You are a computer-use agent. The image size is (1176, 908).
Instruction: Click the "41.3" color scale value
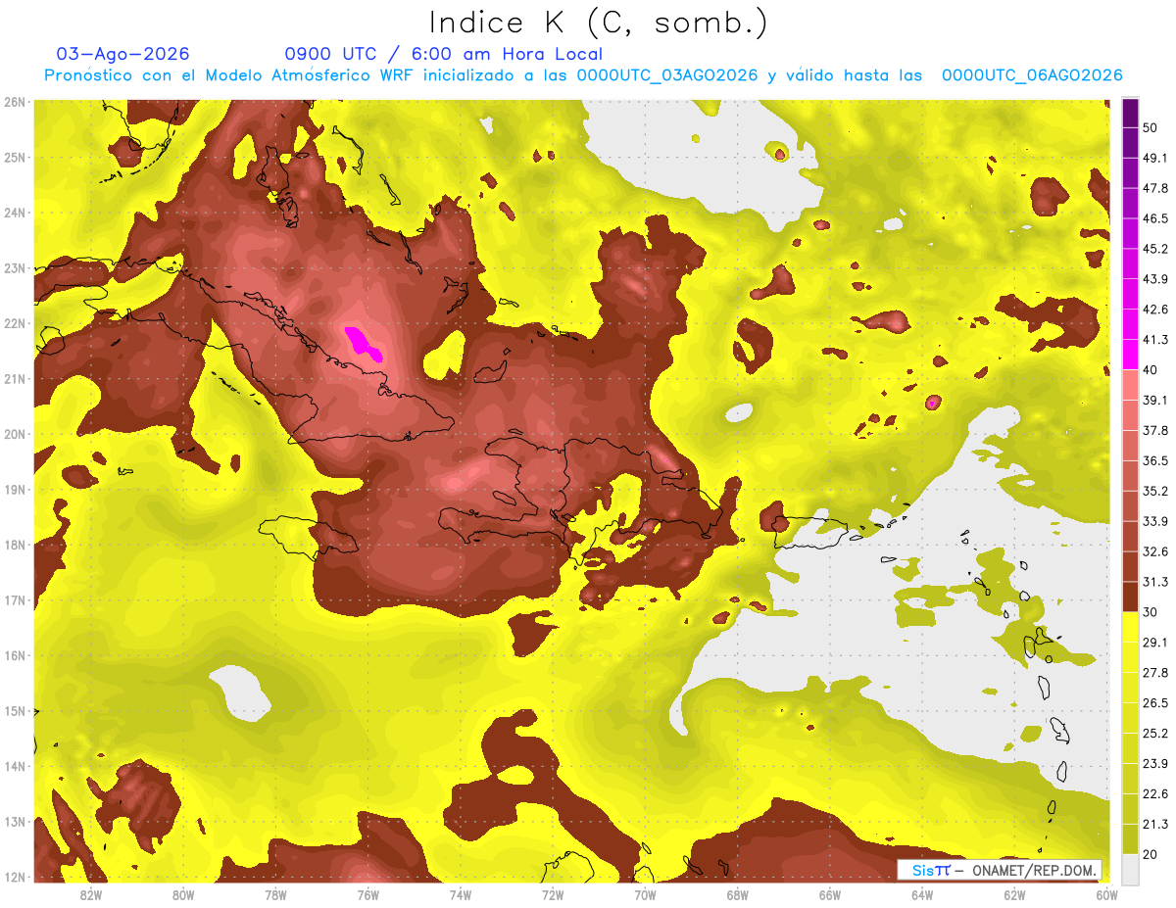(x=1155, y=340)
